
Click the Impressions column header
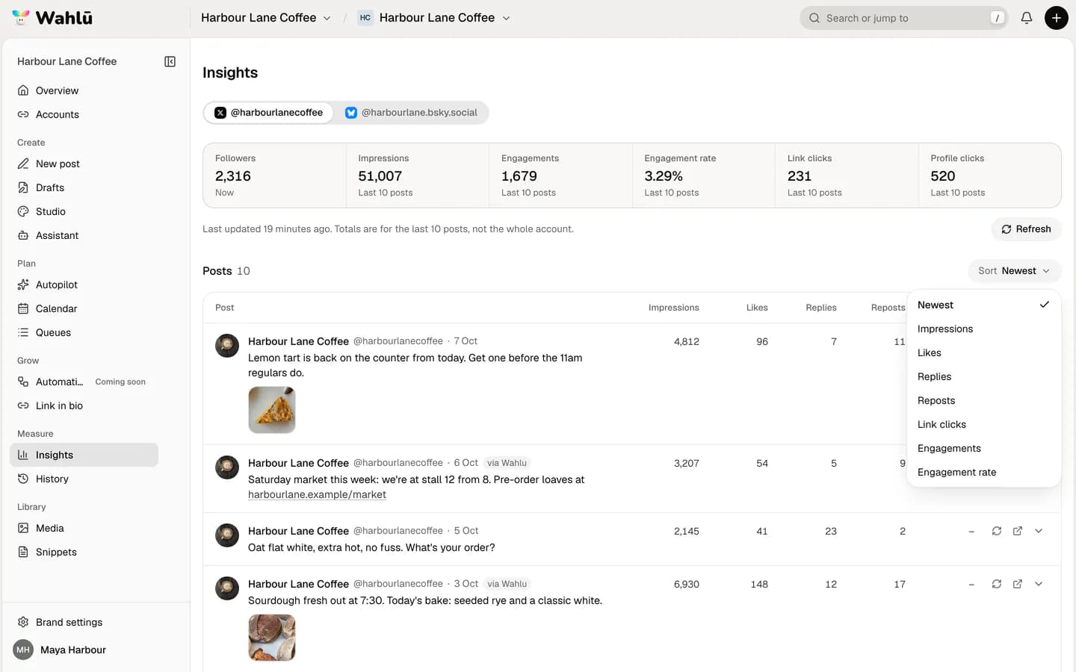pyautogui.click(x=673, y=308)
